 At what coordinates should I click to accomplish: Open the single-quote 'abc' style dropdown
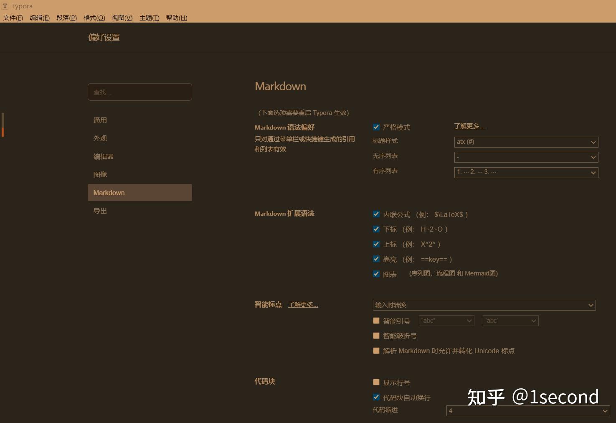(510, 321)
